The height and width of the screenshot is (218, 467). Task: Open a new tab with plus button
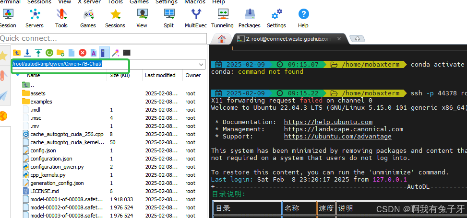[x=358, y=39]
